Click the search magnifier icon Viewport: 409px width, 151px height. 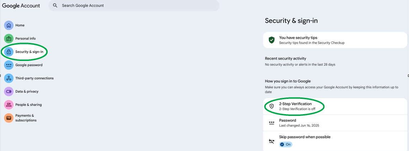pos(55,6)
